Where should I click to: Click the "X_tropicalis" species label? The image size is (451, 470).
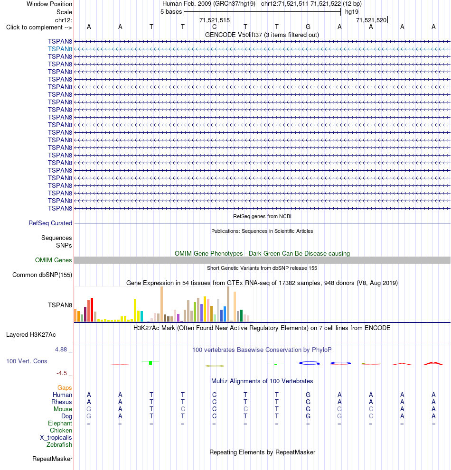(x=56, y=438)
